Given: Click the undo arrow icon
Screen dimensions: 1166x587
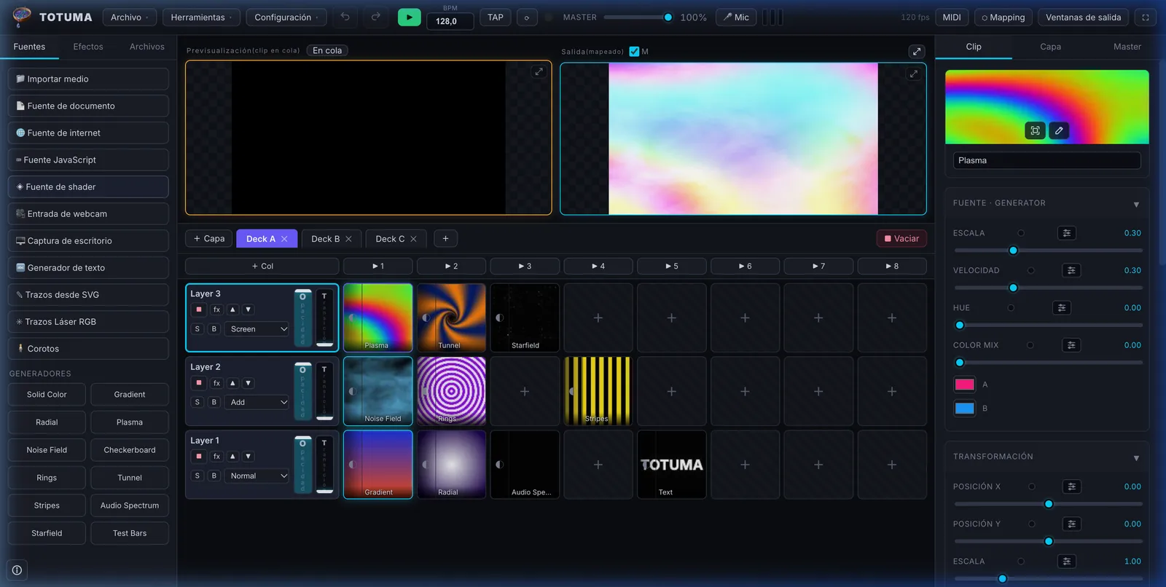Looking at the screenshot, I should click(345, 17).
